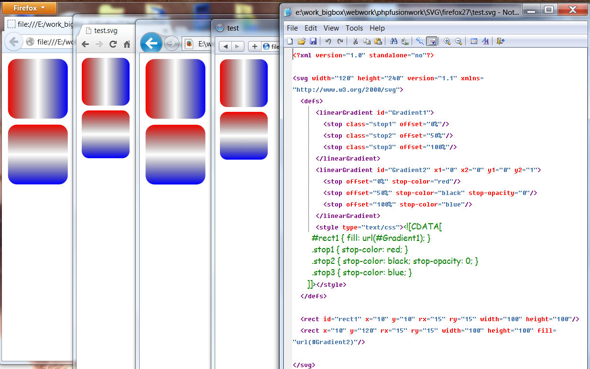Click the large blue back arrow button
The width and height of the screenshot is (590, 369).
pos(151,43)
